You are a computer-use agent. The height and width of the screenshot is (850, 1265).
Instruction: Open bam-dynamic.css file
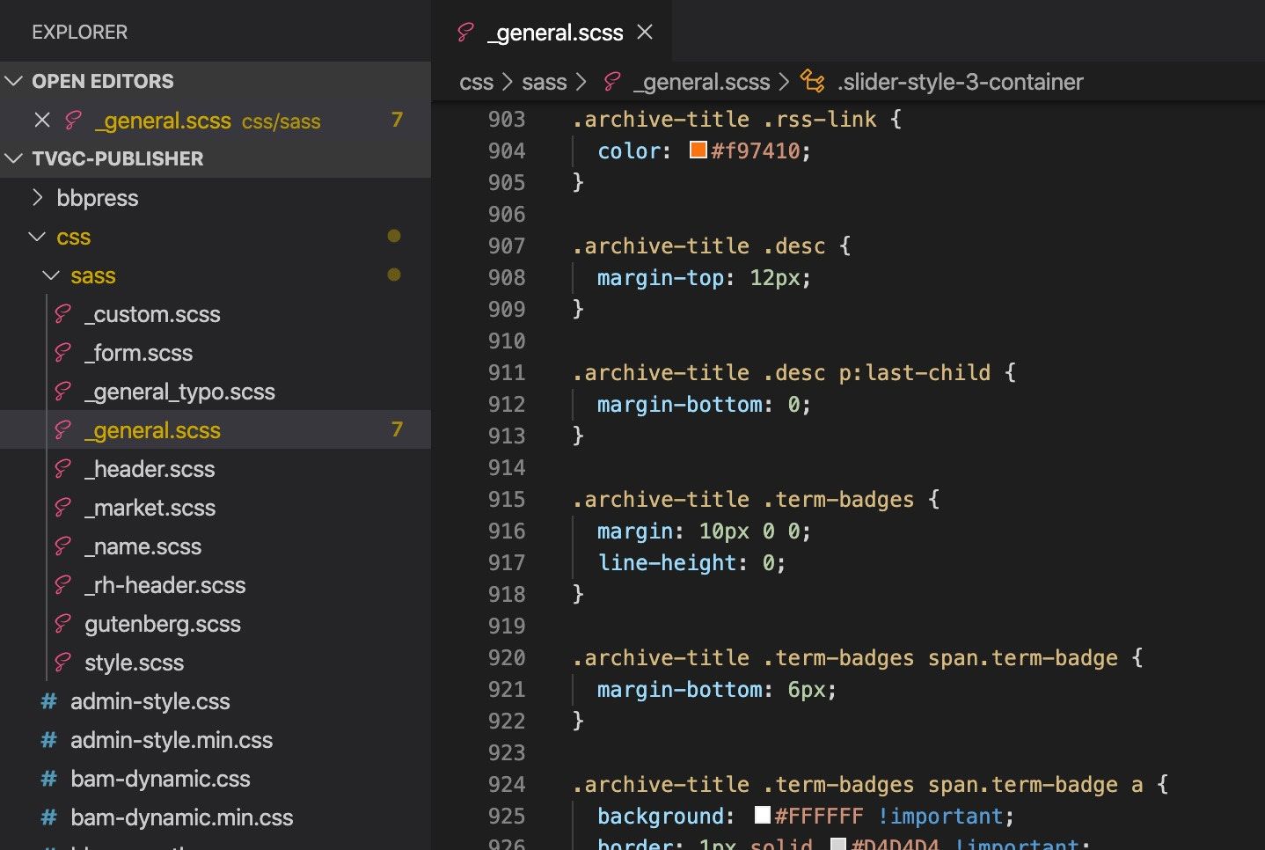pos(160,779)
